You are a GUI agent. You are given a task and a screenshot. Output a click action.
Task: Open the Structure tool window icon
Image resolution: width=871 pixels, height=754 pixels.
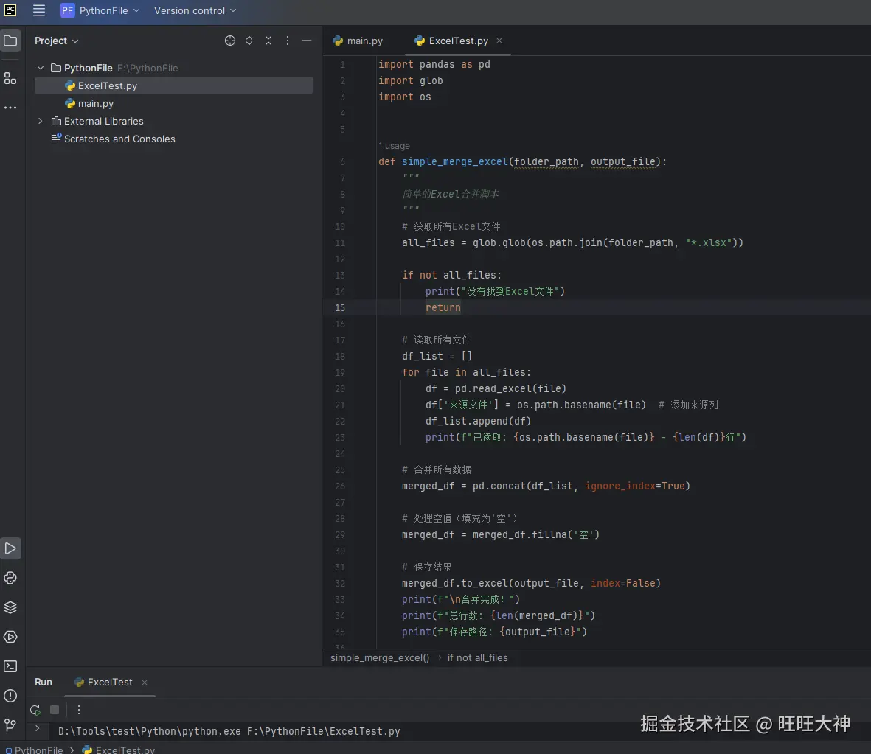(10, 78)
